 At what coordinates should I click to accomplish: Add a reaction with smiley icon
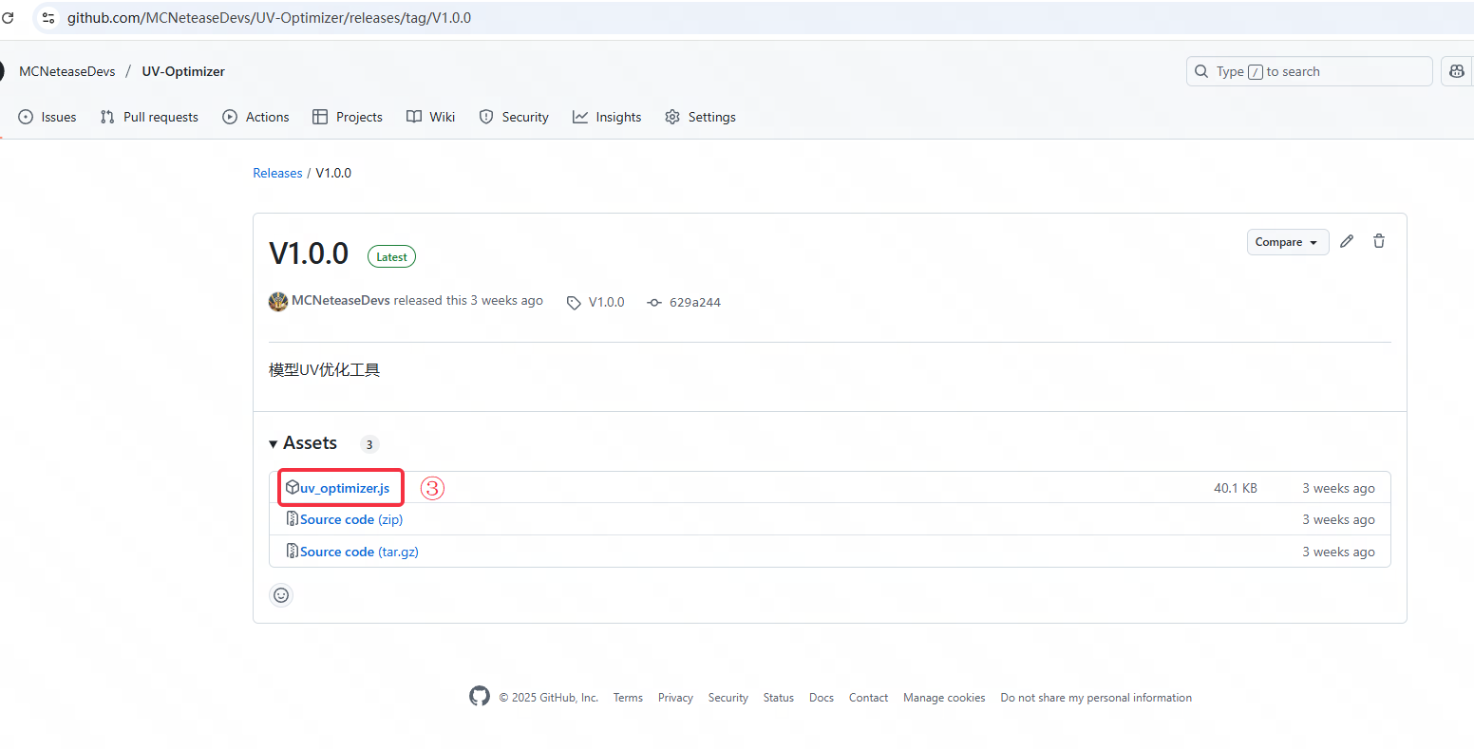pyautogui.click(x=281, y=595)
